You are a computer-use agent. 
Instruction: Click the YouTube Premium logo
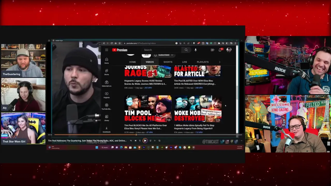coord(120,50)
